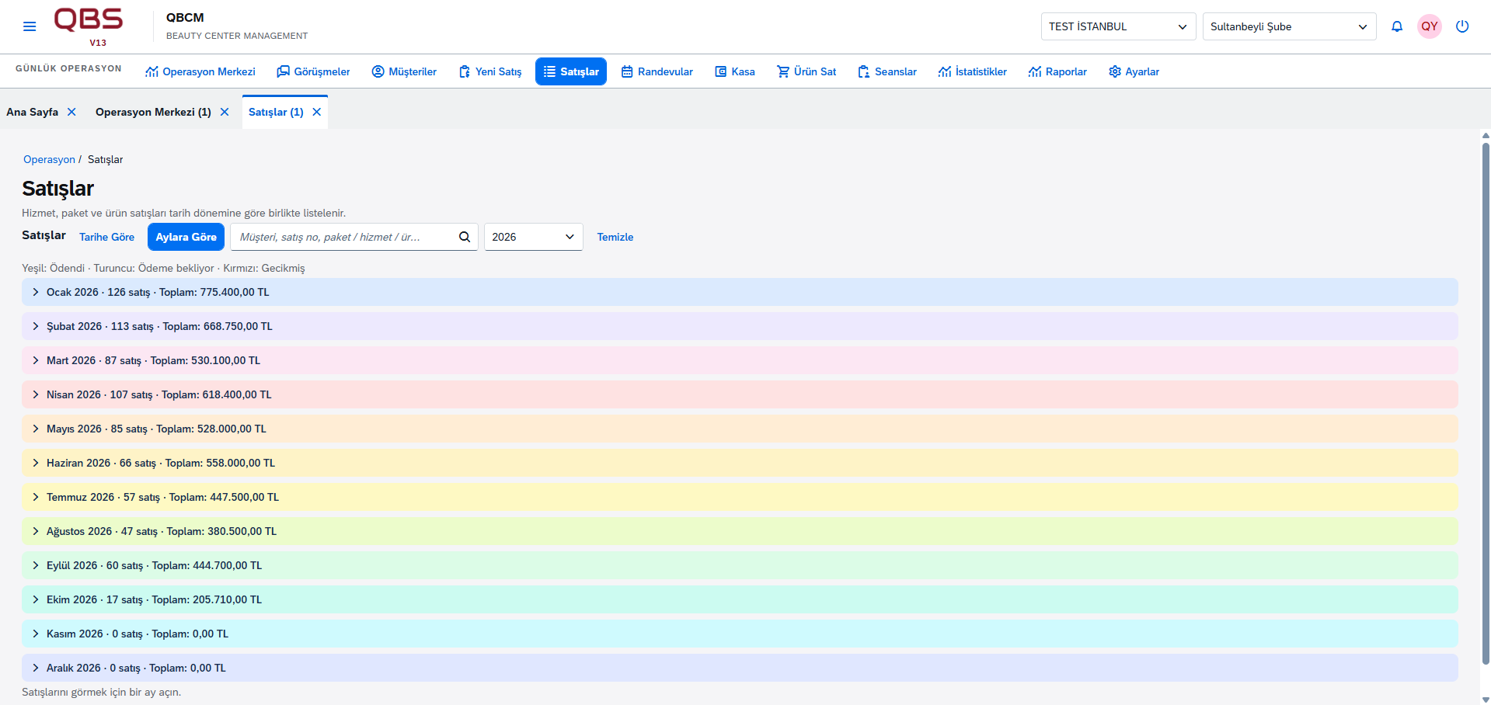This screenshot has height=705, width=1491.
Task: Click the QBS V13 logo
Action: pos(89,26)
